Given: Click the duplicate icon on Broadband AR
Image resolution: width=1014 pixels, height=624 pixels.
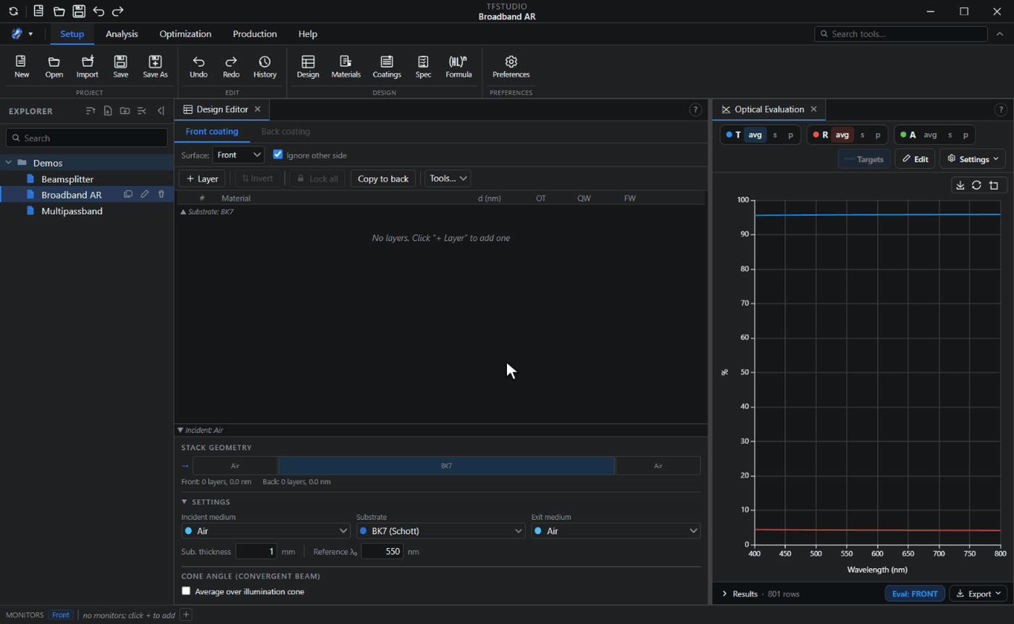Looking at the screenshot, I should point(128,194).
